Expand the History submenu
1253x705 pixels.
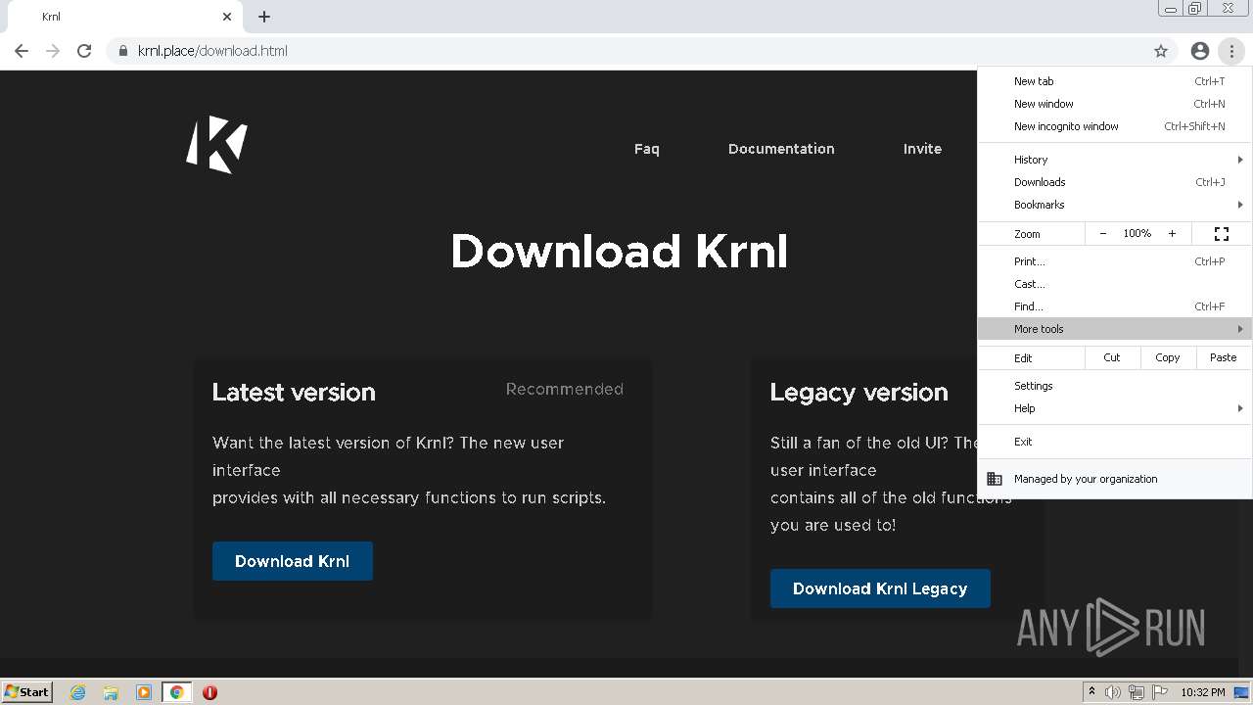(x=1115, y=160)
